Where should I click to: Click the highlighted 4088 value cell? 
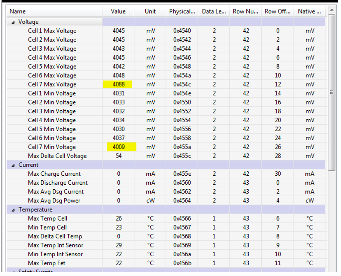pyautogui.click(x=119, y=84)
